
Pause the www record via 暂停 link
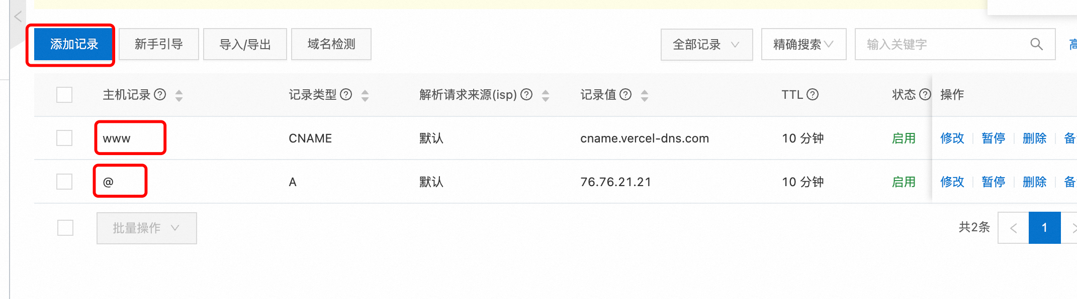993,138
